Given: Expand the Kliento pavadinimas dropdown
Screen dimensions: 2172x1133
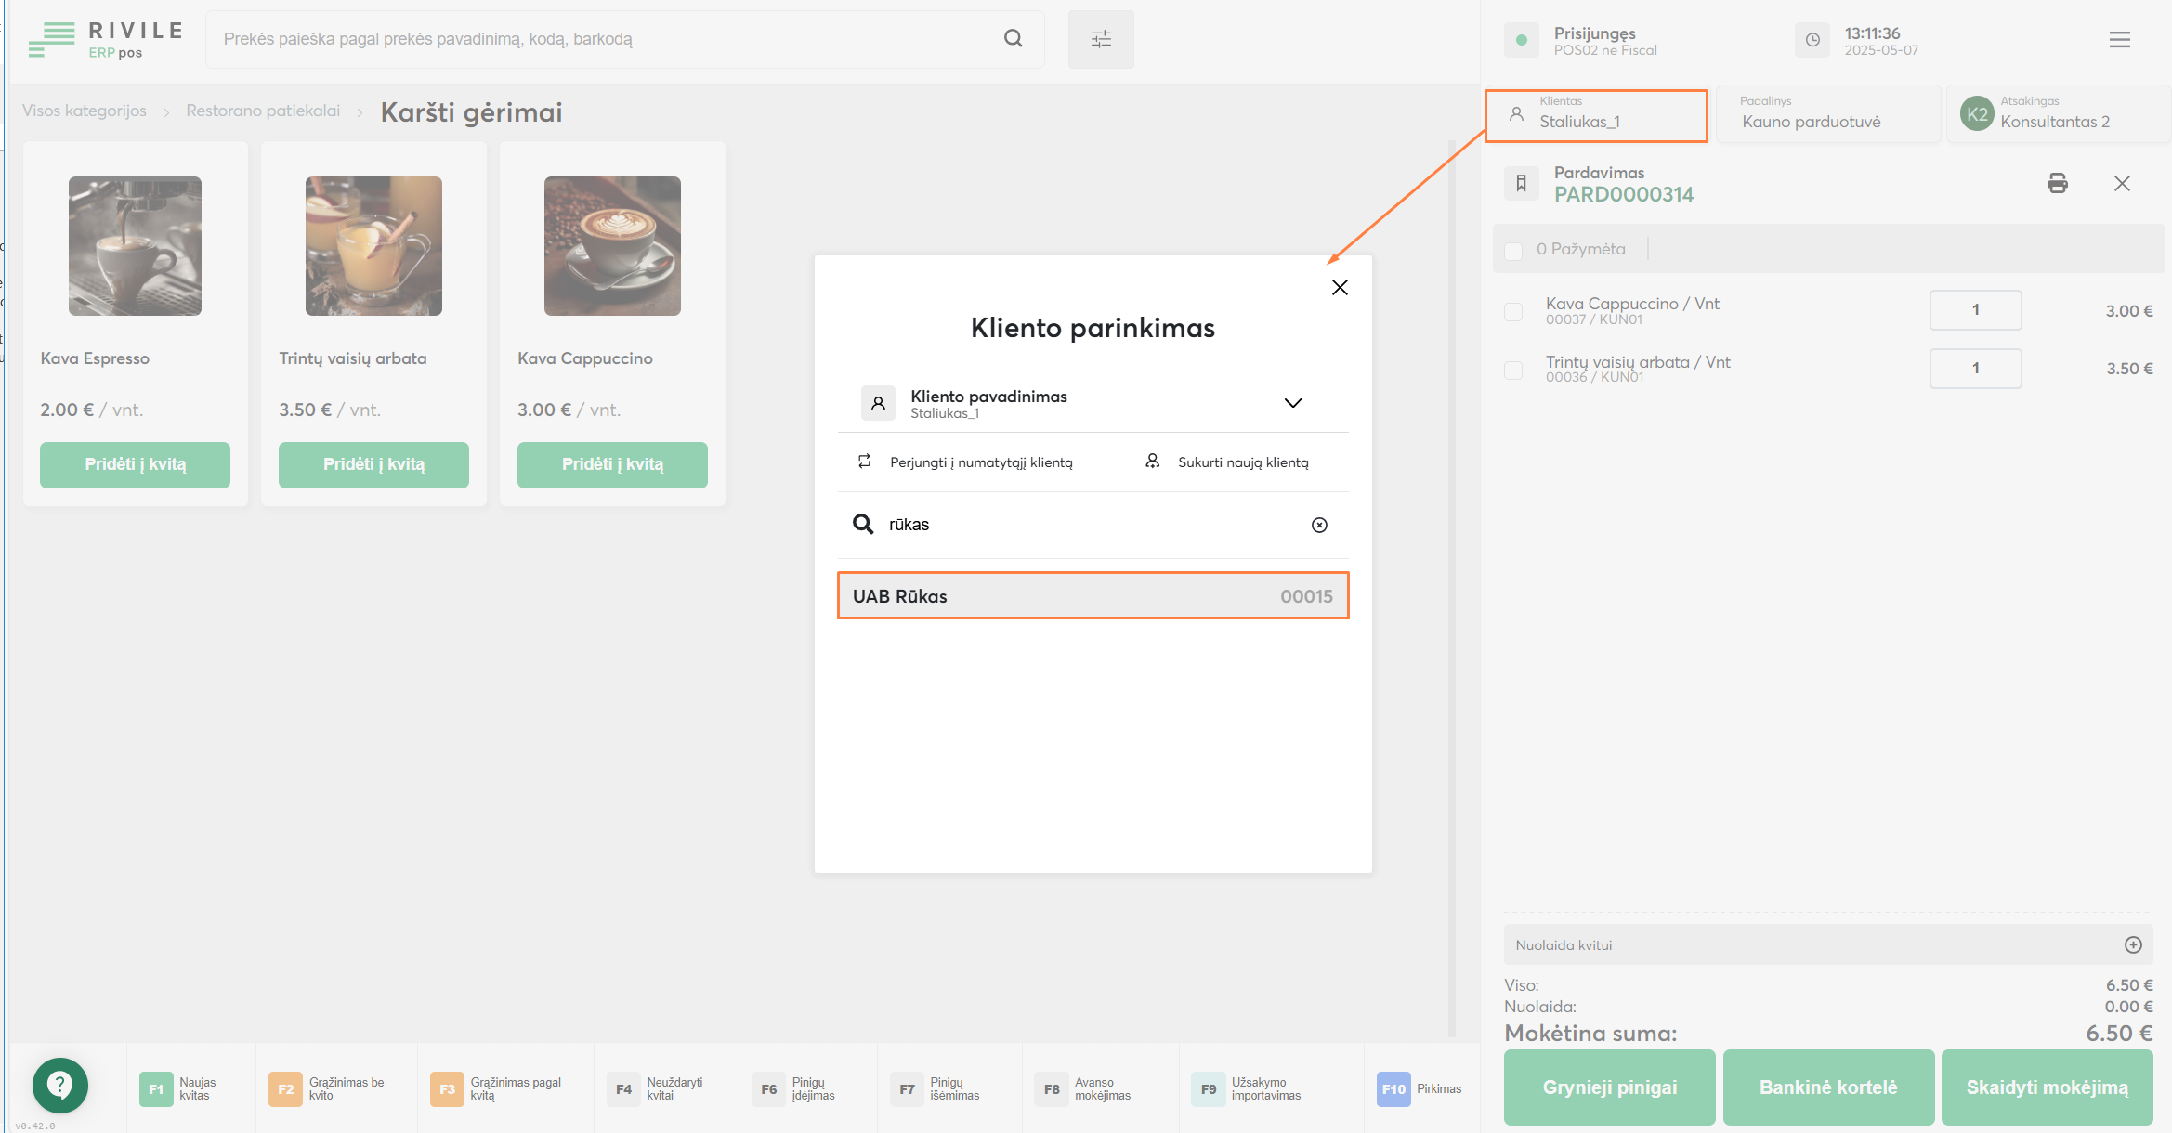Looking at the screenshot, I should (1292, 403).
